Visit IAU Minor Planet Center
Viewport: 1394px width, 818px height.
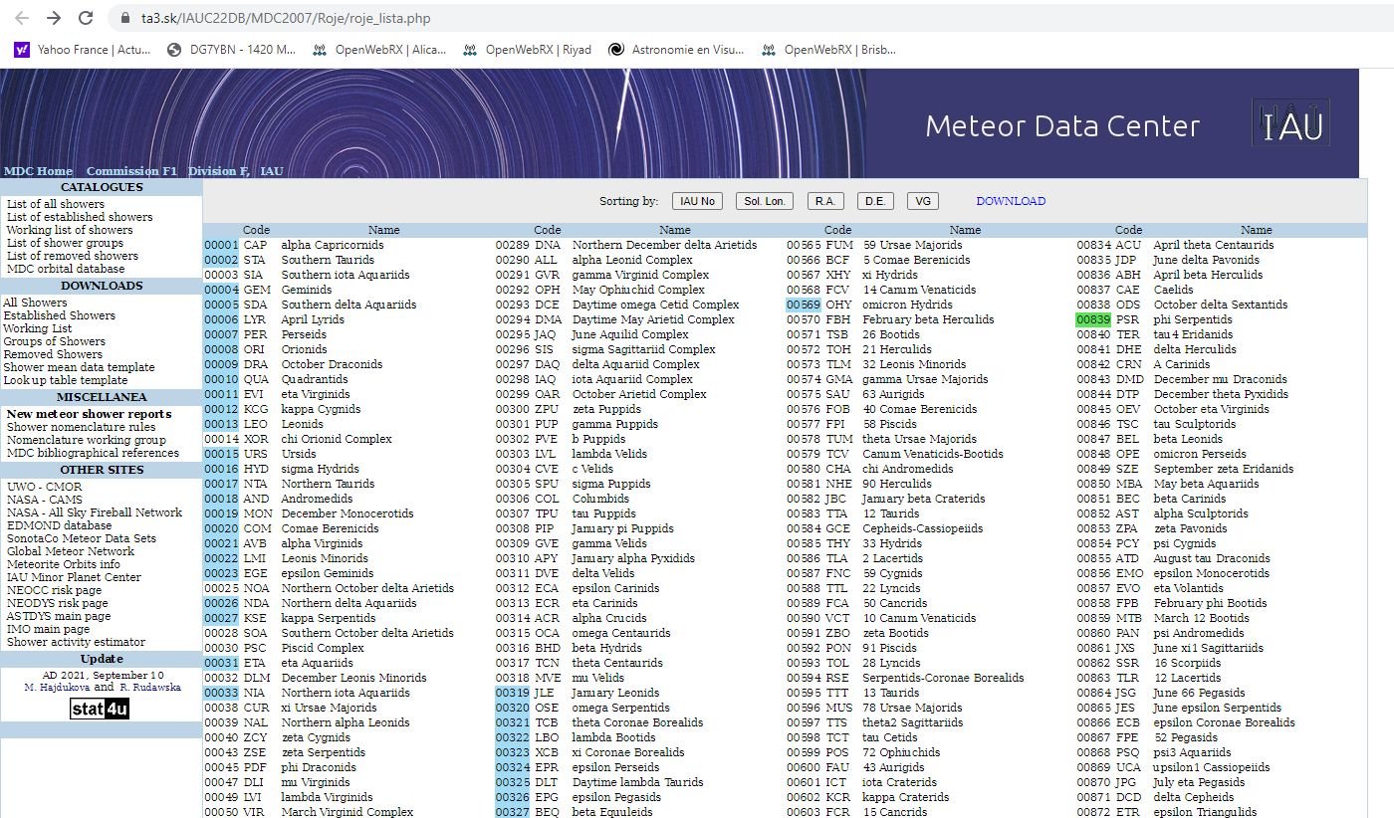74,577
